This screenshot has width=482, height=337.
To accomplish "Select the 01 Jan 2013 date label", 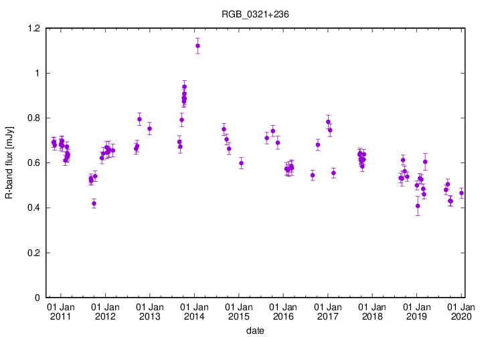I will 149,311.
